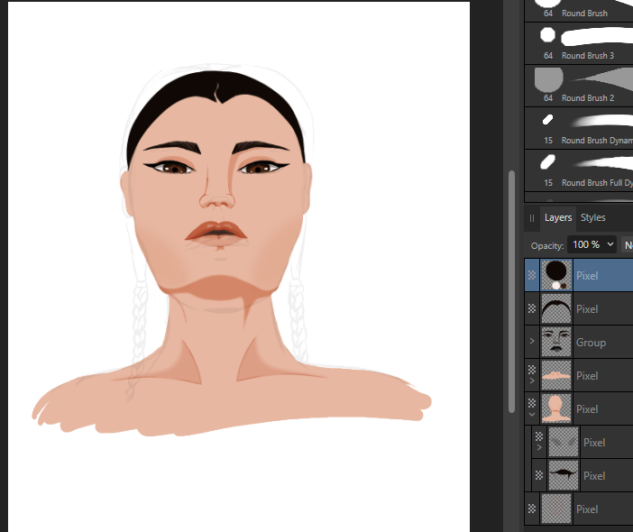Image resolution: width=633 pixels, height=532 pixels.
Task: Select the Round Brush 3 preset
Action: pyautogui.click(x=579, y=42)
